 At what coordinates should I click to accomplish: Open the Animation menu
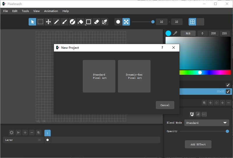point(51,11)
